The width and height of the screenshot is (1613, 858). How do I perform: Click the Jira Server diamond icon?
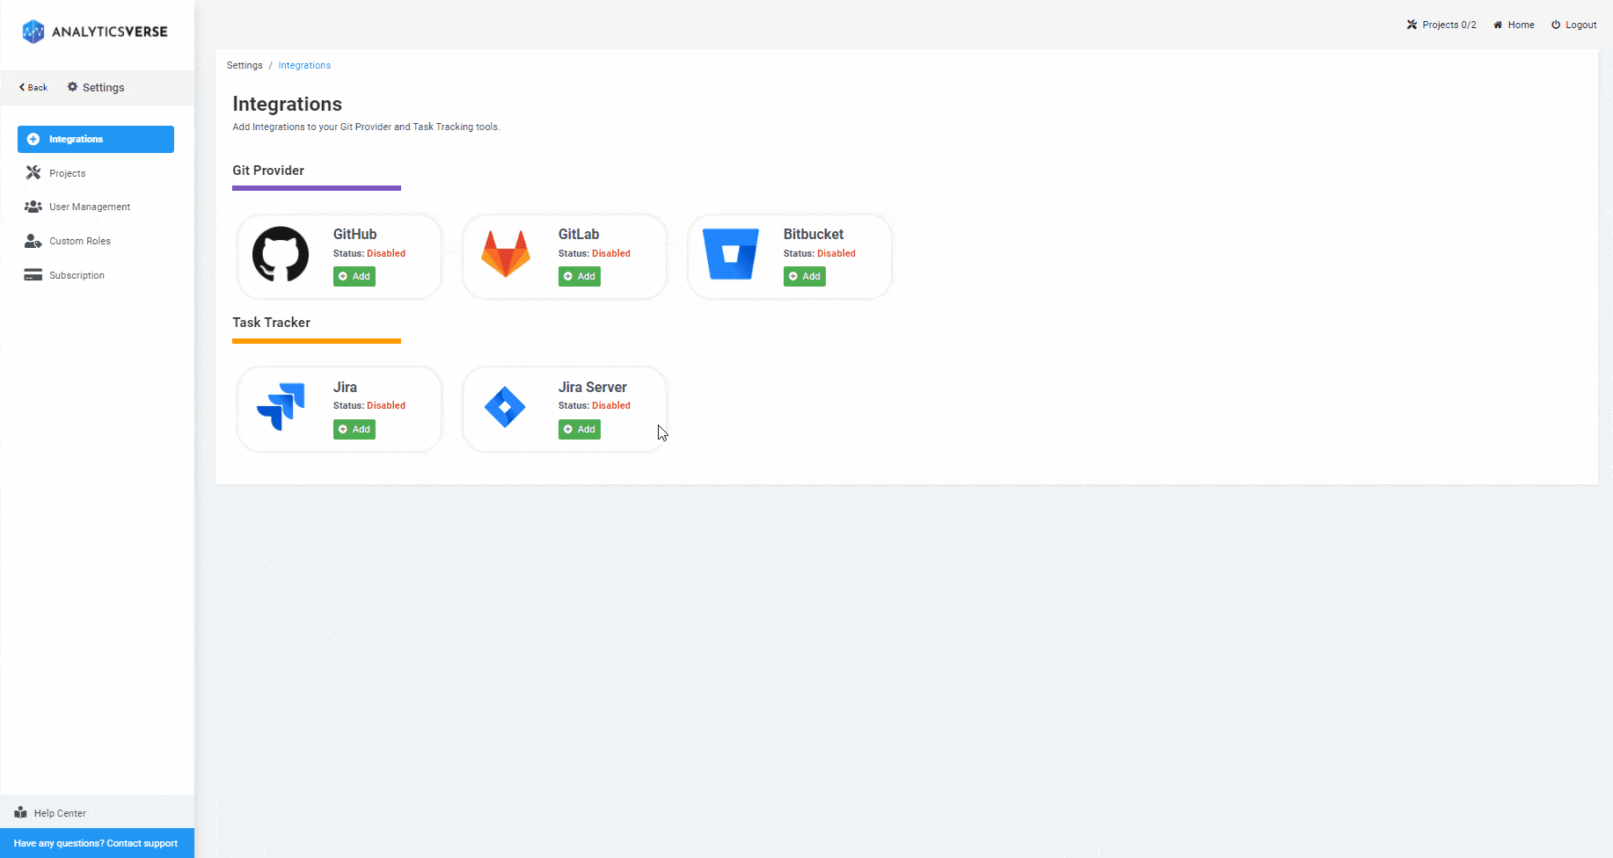505,407
